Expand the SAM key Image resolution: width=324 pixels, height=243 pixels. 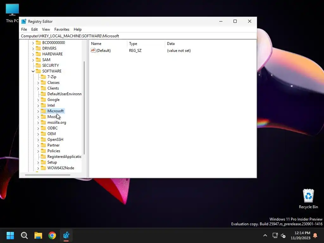coord(33,60)
